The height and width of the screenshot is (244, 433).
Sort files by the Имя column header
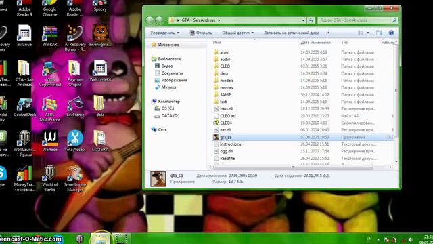pyautogui.click(x=217, y=42)
